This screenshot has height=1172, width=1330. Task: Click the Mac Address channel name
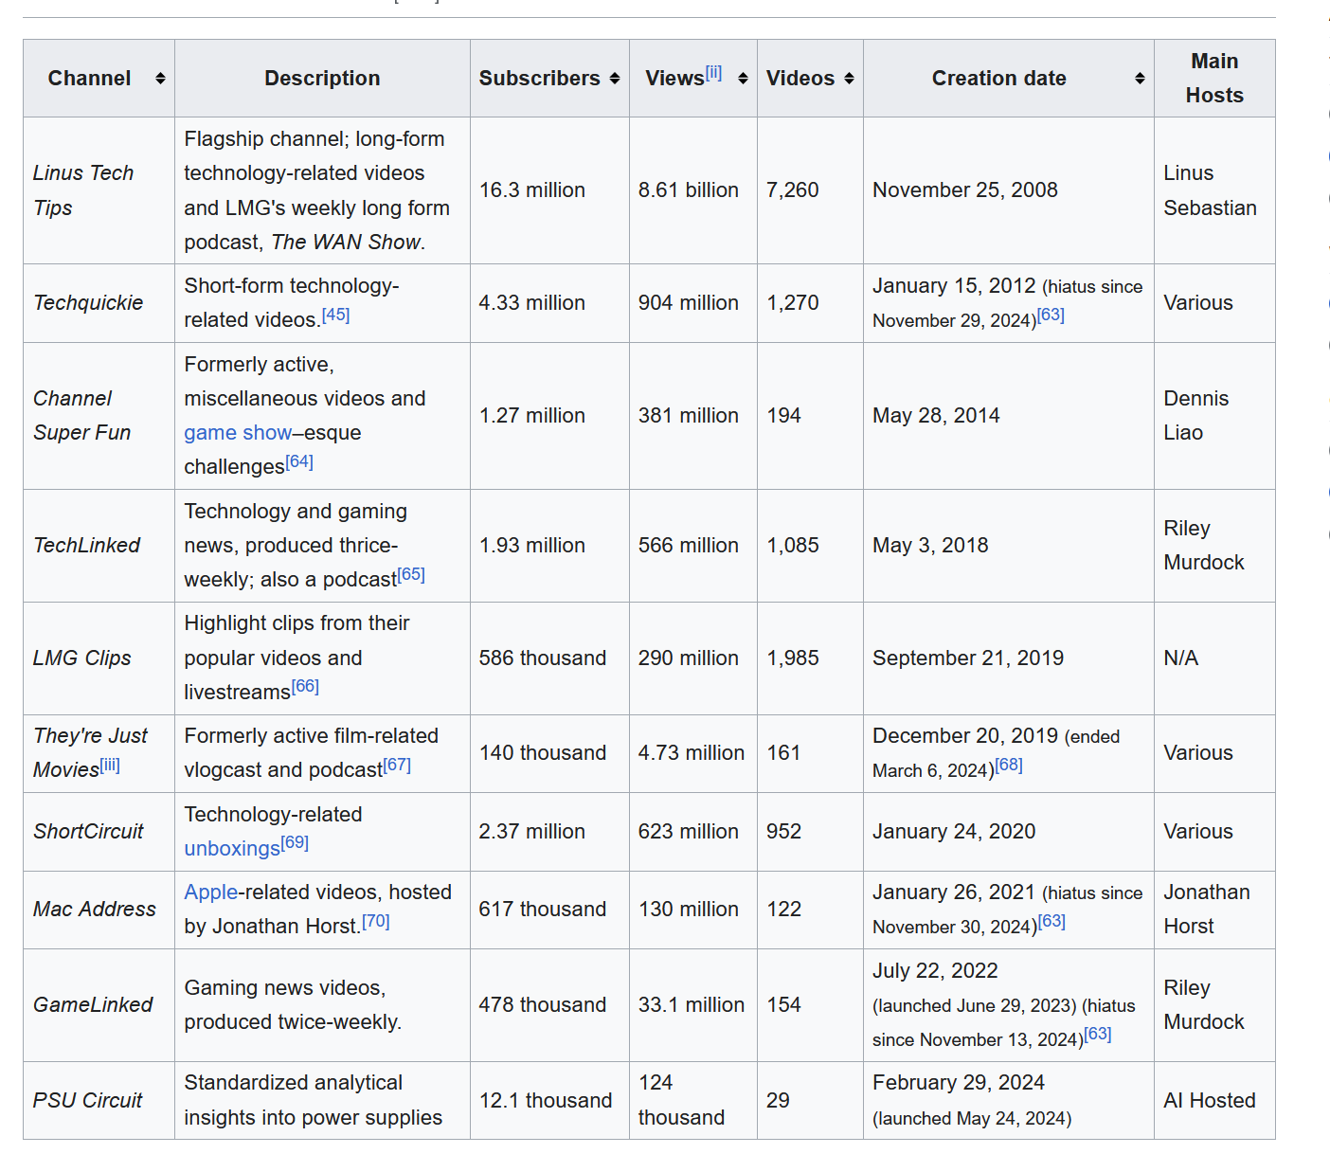point(95,910)
